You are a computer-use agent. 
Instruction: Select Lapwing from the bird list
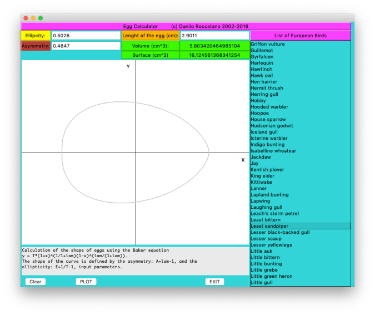(260, 201)
